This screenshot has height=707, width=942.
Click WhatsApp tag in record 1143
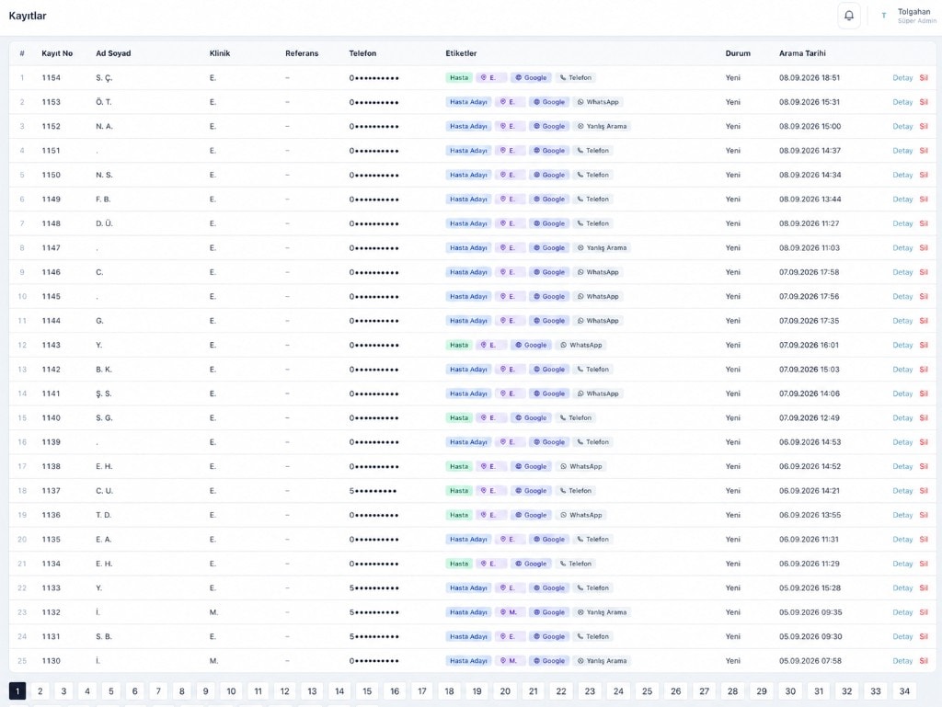click(581, 345)
